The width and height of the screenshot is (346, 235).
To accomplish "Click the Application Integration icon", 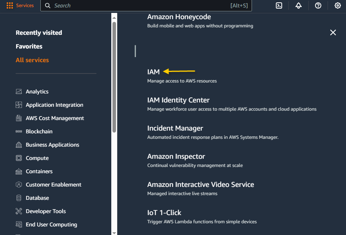I will pyautogui.click(x=19, y=105).
